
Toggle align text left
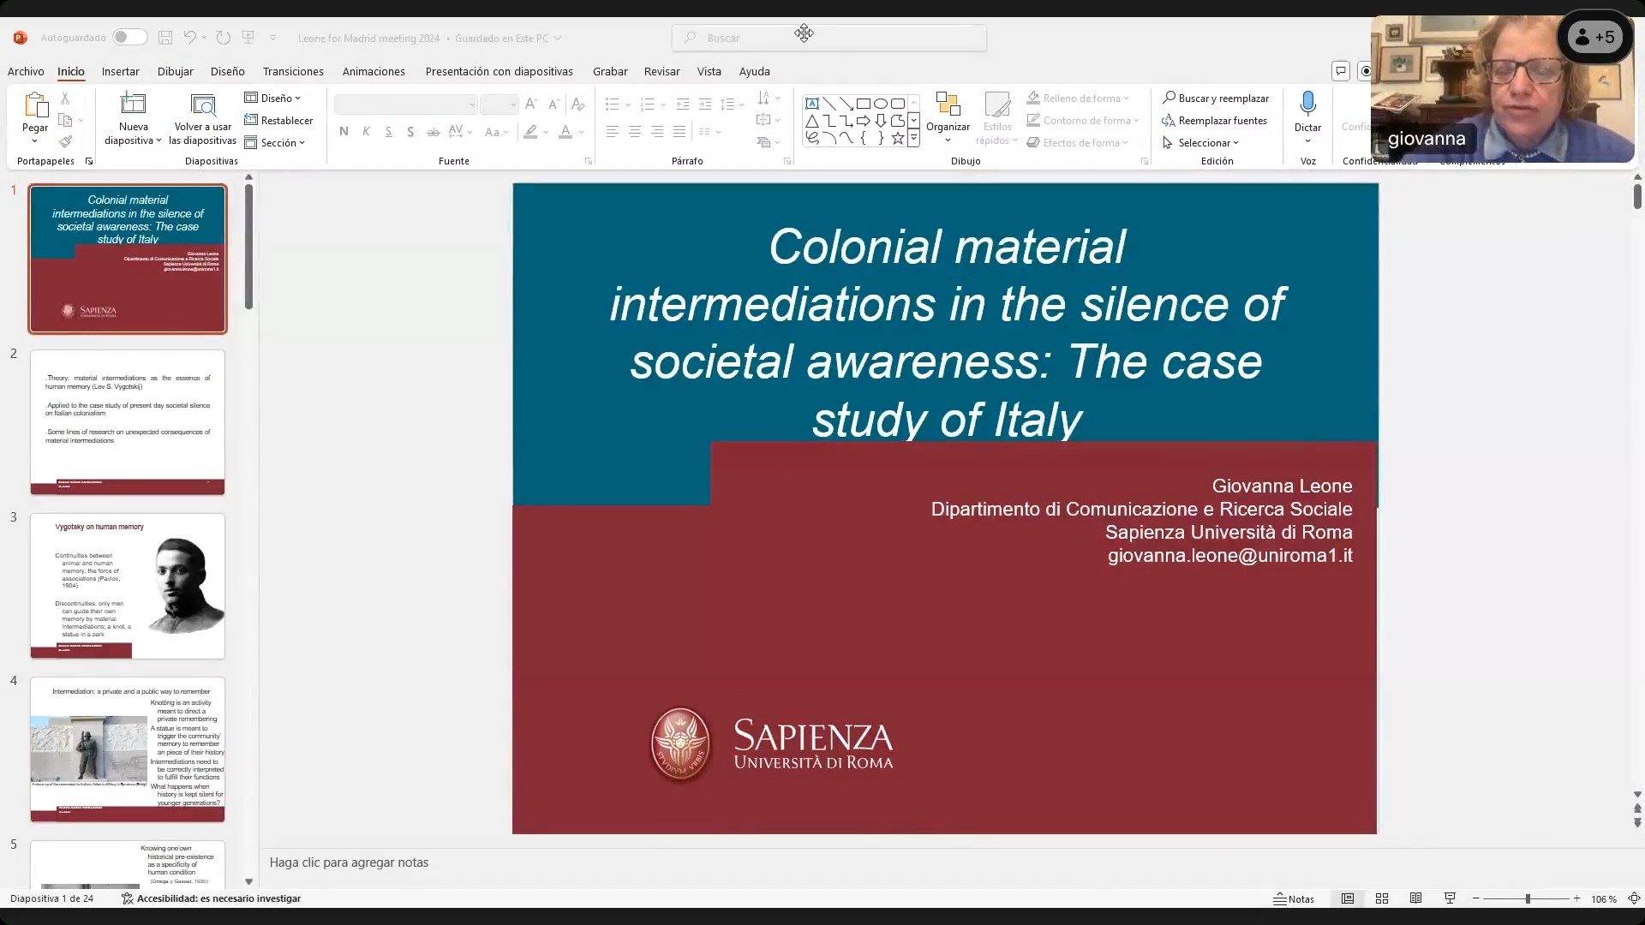tap(613, 132)
